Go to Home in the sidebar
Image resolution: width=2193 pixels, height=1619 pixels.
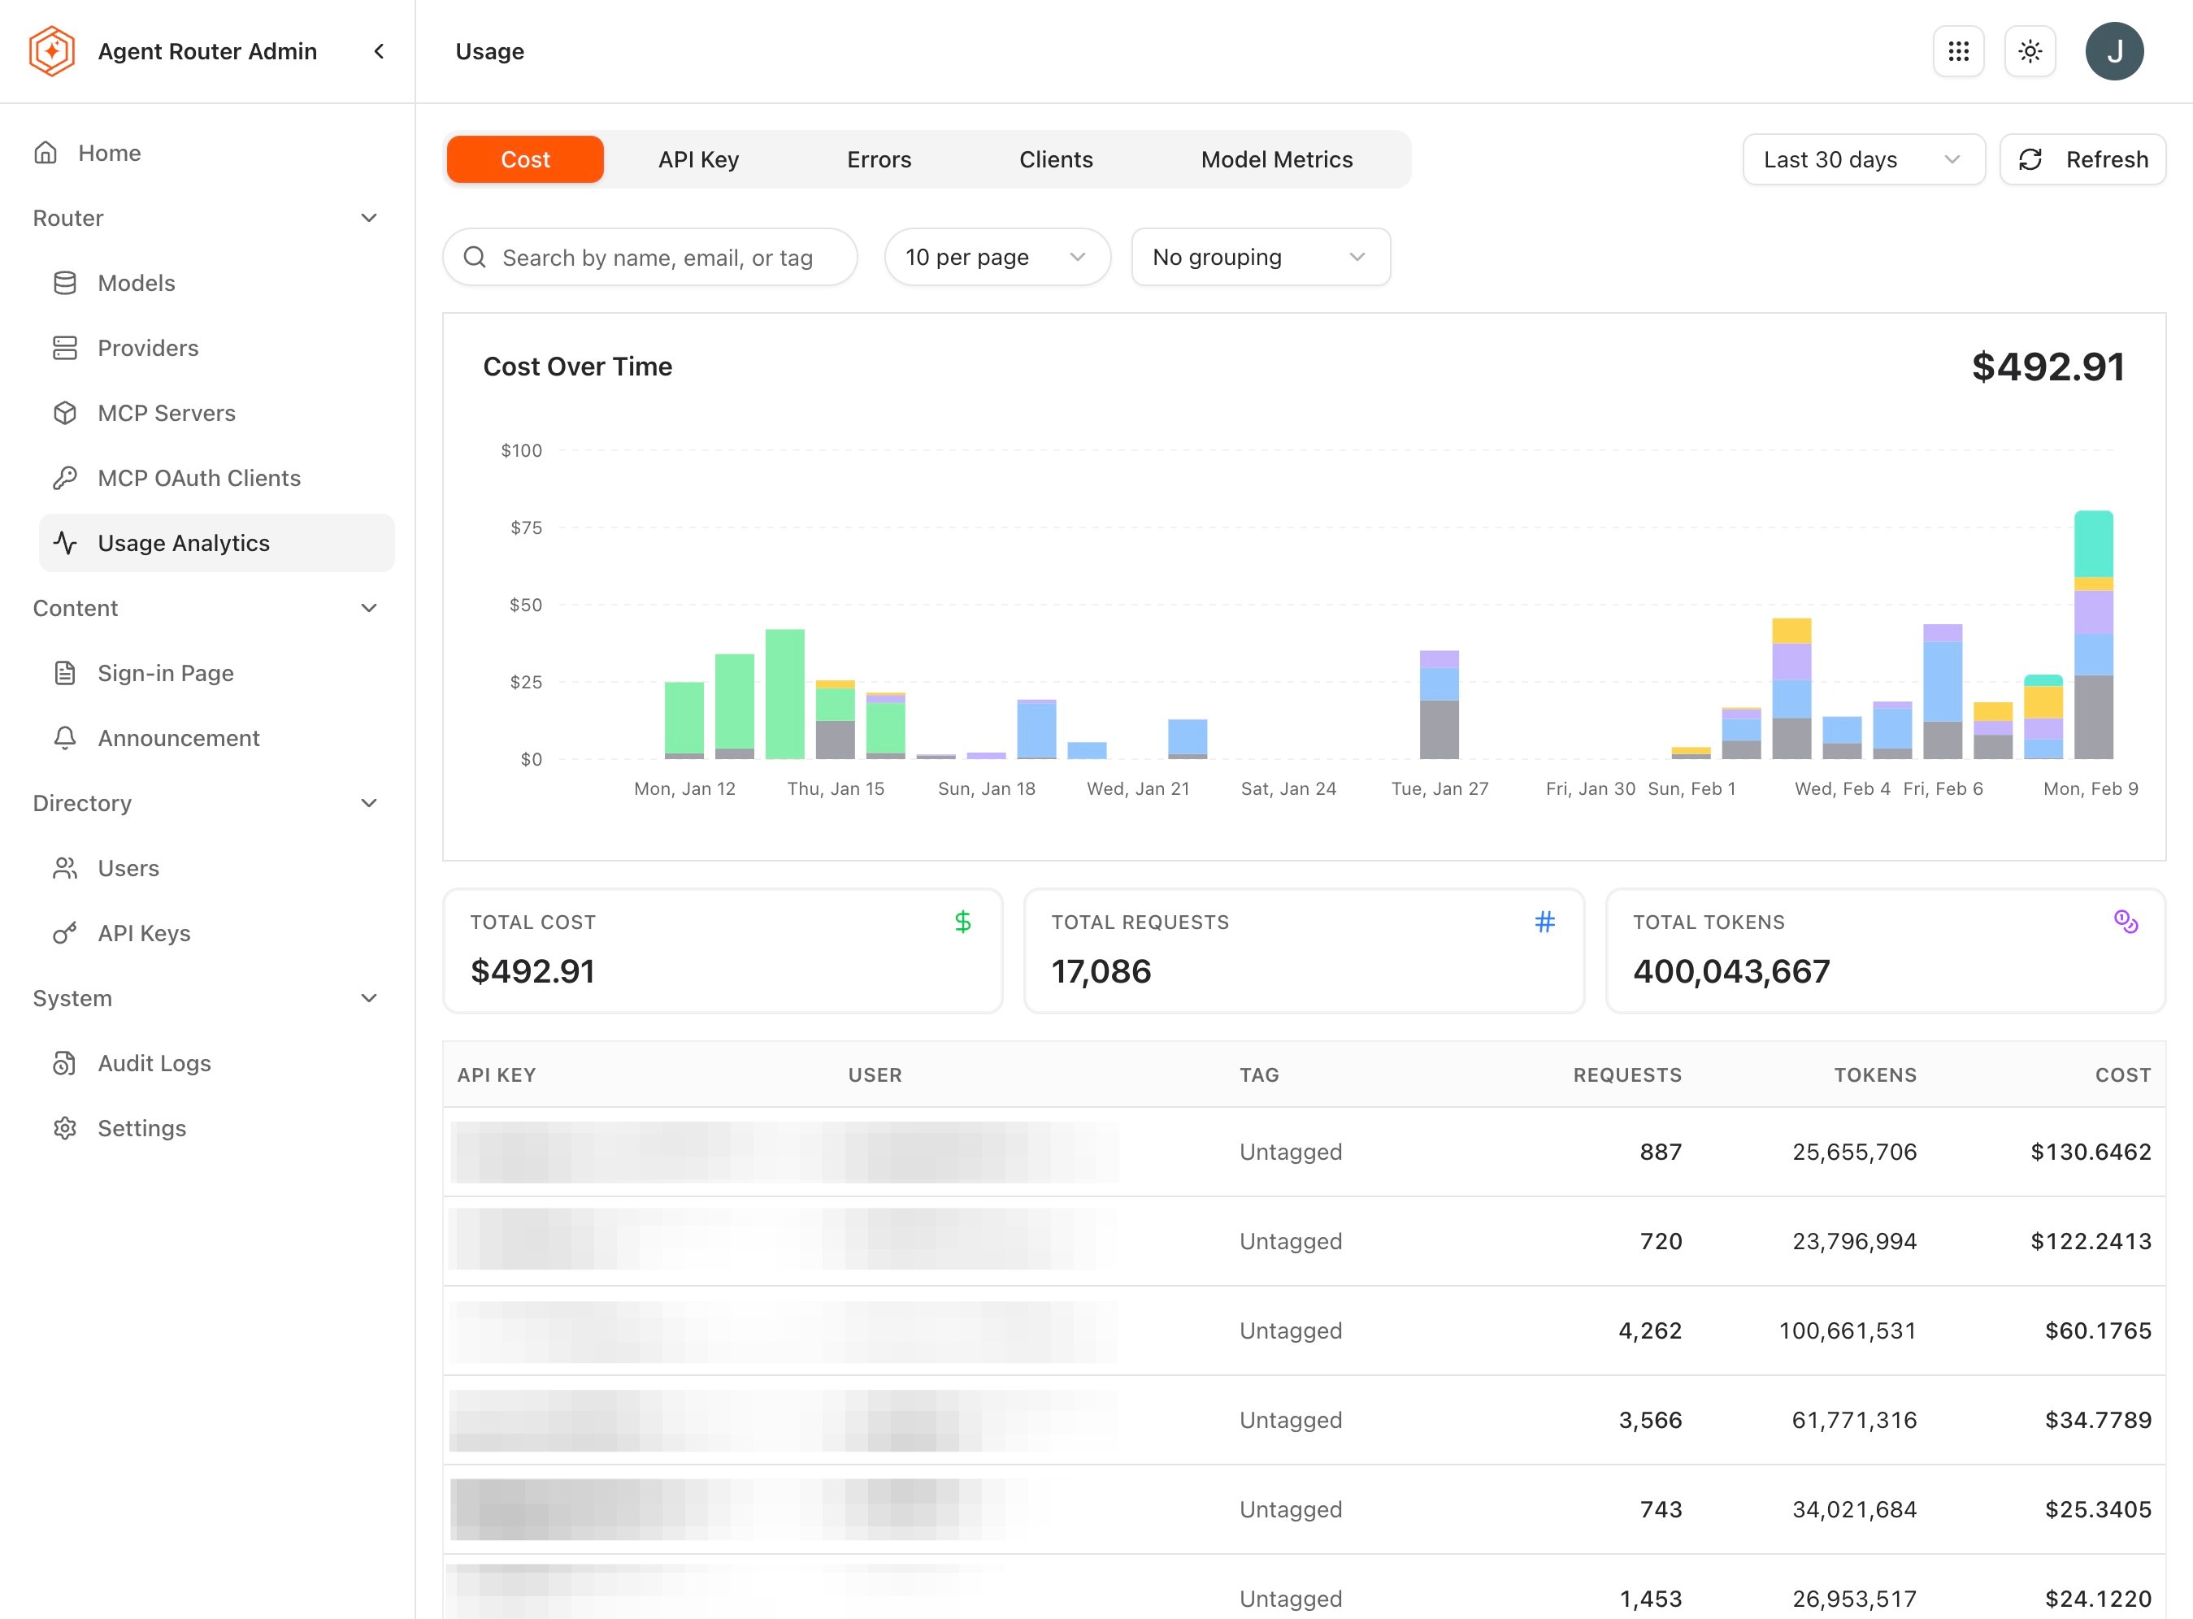[x=110, y=153]
